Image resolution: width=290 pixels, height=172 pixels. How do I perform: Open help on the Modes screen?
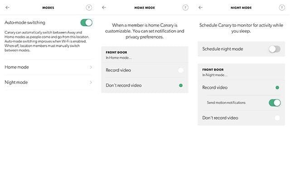coord(89,8)
